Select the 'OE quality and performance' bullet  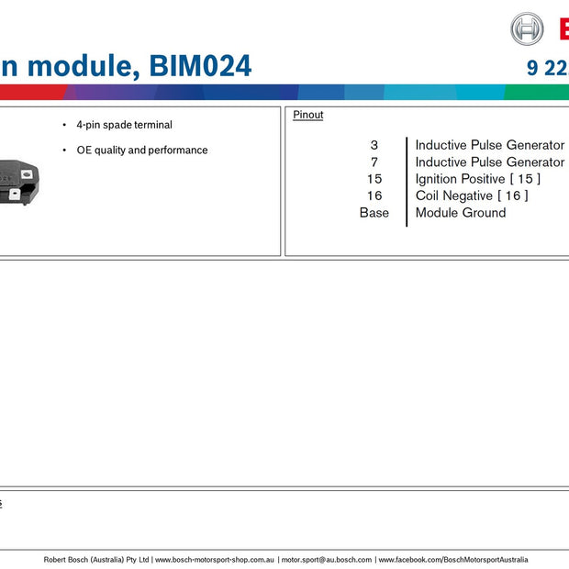(x=142, y=151)
